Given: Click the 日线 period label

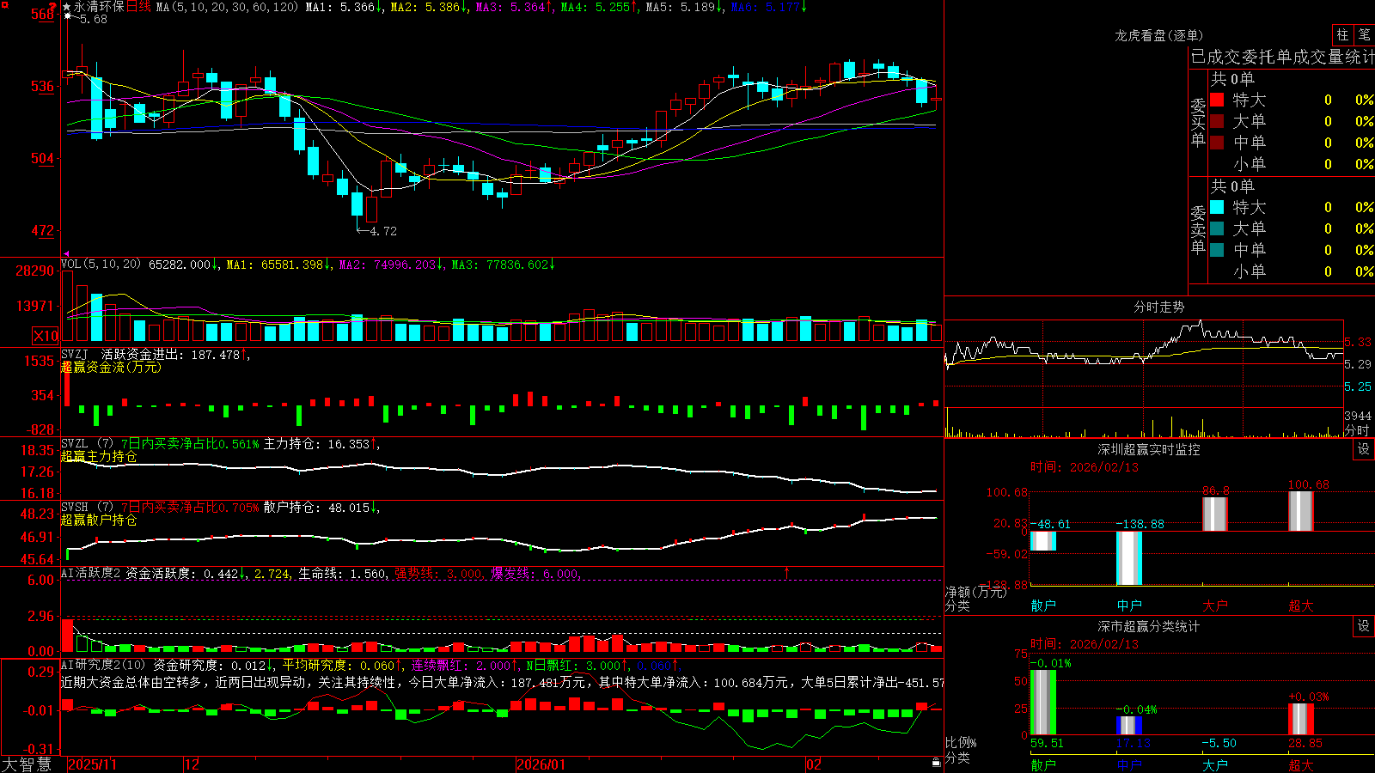Looking at the screenshot, I should click(x=138, y=7).
